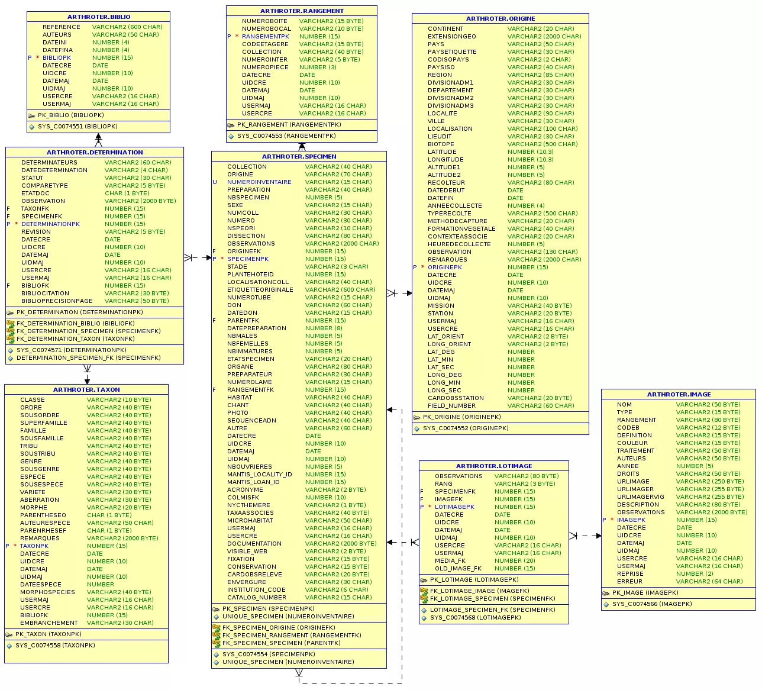
Task: Click the URLIMAGERVIG column in IMAGE
Action: click(641, 497)
